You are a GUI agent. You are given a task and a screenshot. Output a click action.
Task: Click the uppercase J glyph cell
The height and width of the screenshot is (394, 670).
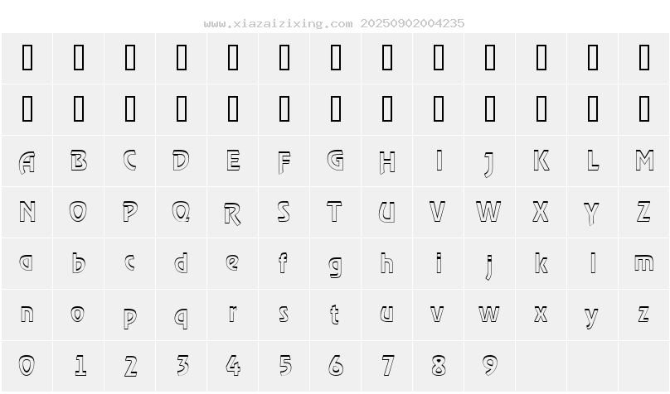(490, 161)
